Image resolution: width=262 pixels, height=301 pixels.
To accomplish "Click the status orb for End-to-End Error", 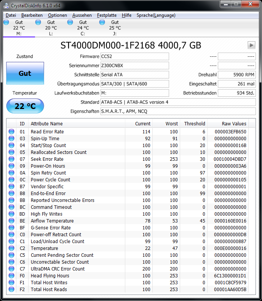I will 11,193.
